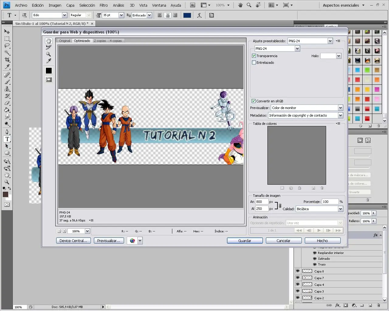Click the zoom in plus button in dialog

point(64,231)
